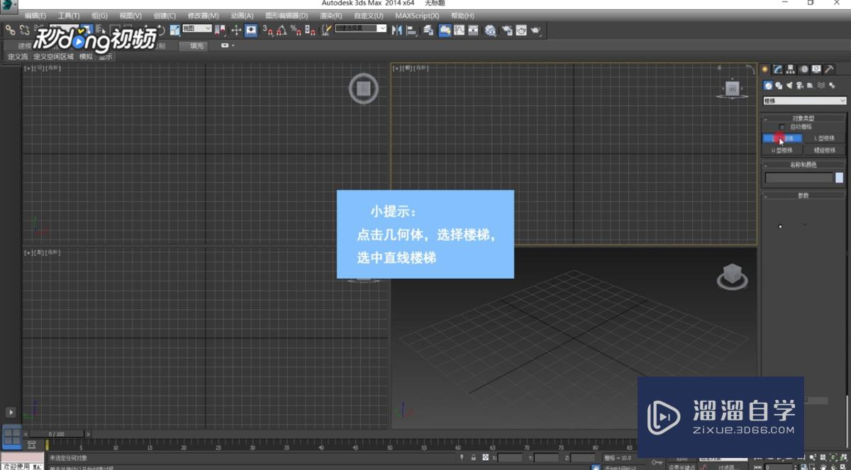Open the 楼梯 stairs category dropdown
851x470 pixels.
coord(803,101)
